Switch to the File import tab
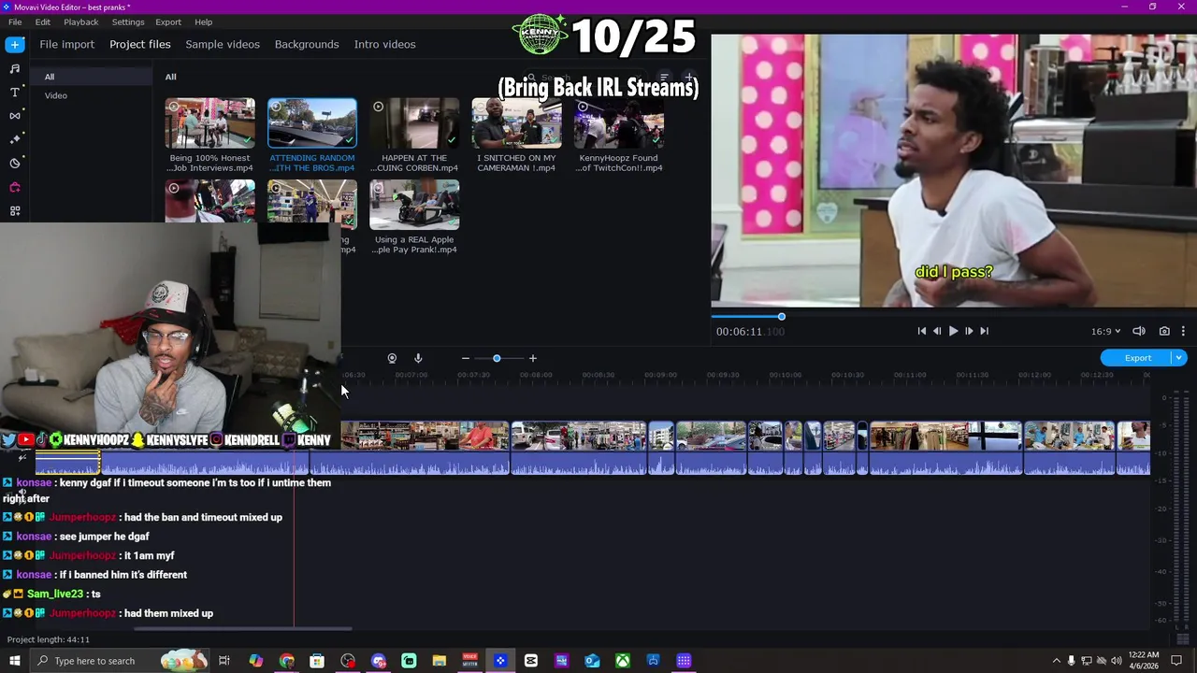The image size is (1197, 673). coord(67,44)
